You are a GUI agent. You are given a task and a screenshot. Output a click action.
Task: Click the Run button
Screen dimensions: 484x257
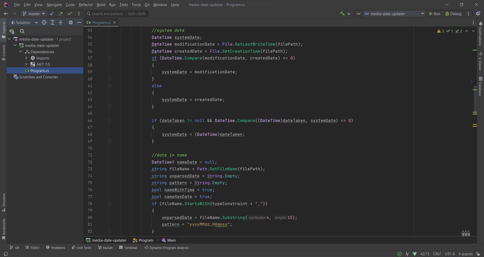click(x=435, y=14)
